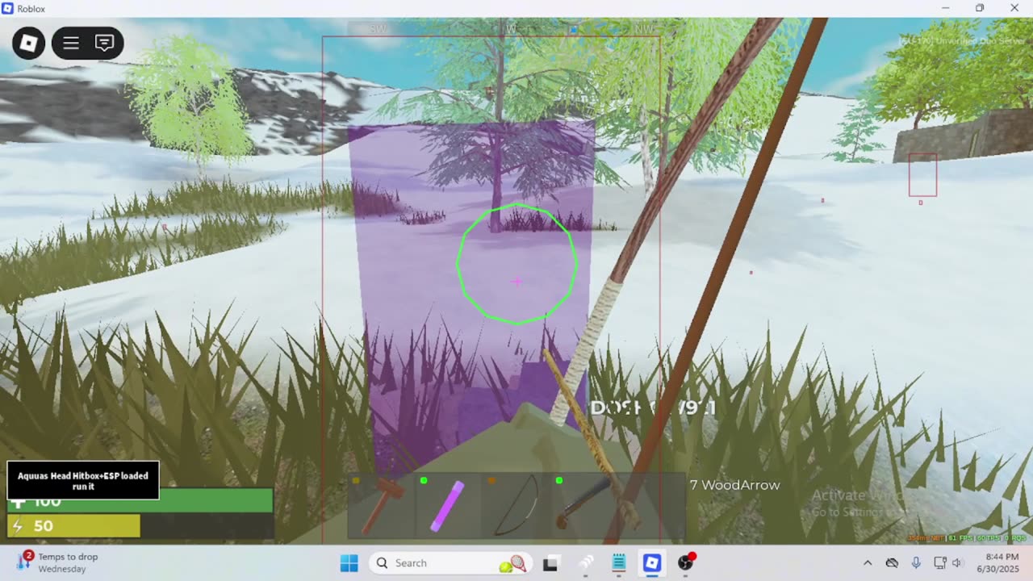The width and height of the screenshot is (1033, 581).
Task: Open the striped app taskbar icon
Action: (585, 563)
